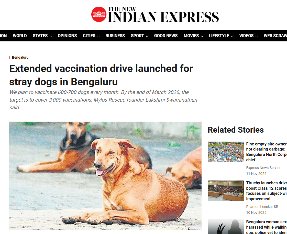The width and height of the screenshot is (287, 234).
Task: Open the Videos menu chevron
Action: point(257,36)
